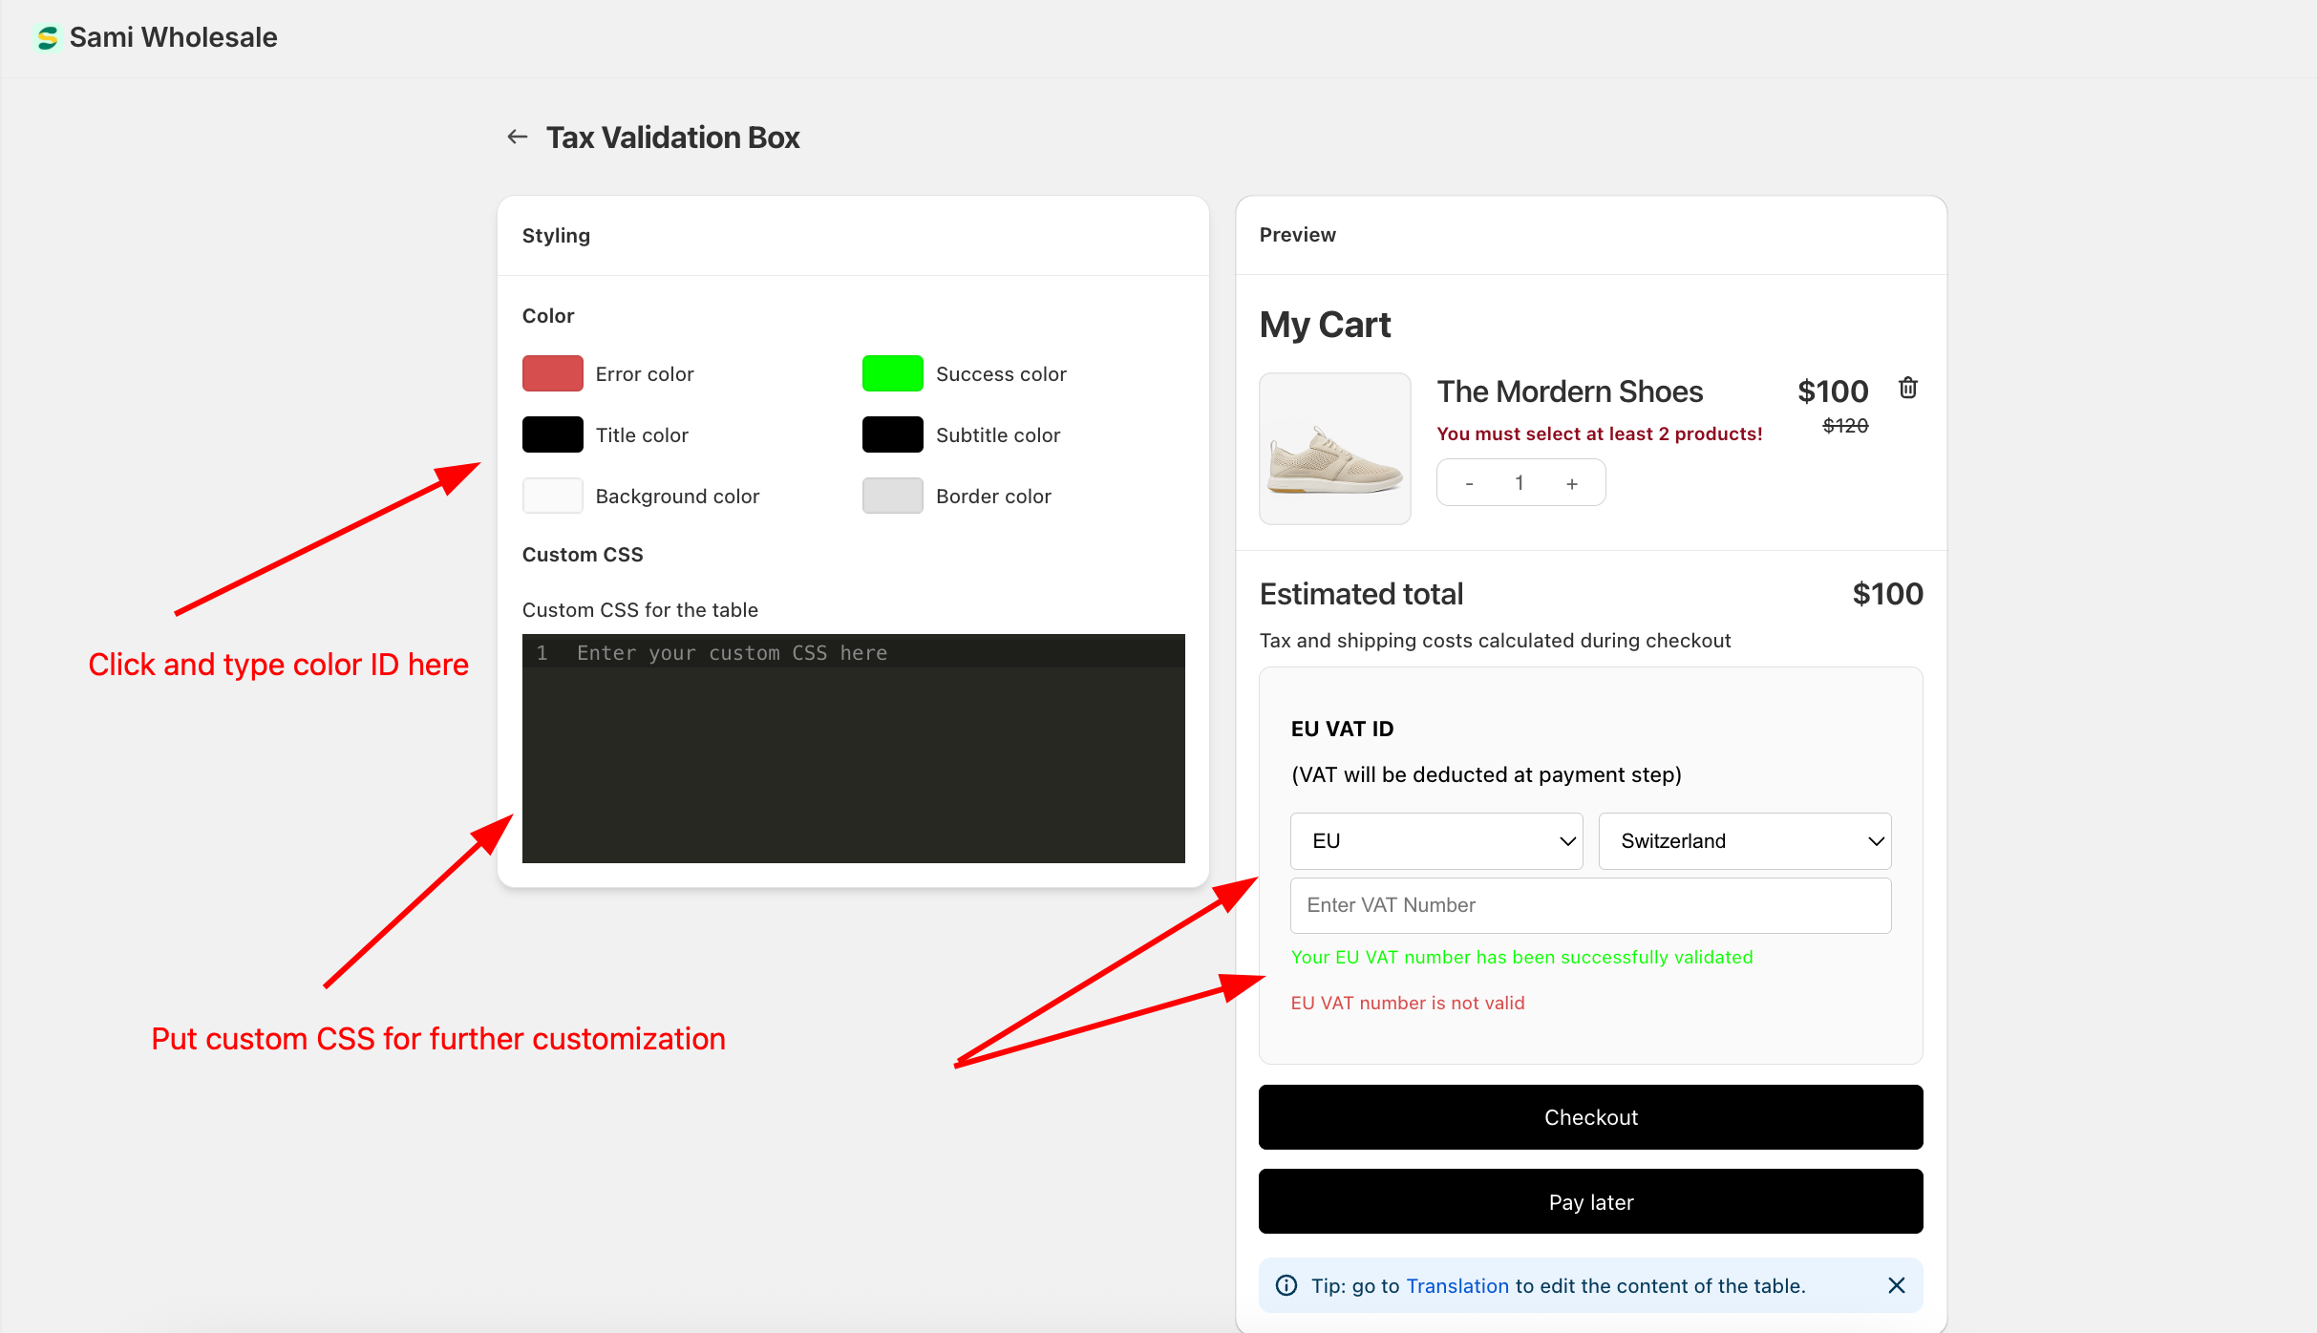Follow the Translation link in the tip
The image size is (2317, 1333).
point(1456,1285)
